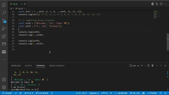This screenshot has width=169, height=95.
Task: Click the breadcrumb ellipsis after so.js
Action: pyautogui.click(x=26, y=9)
